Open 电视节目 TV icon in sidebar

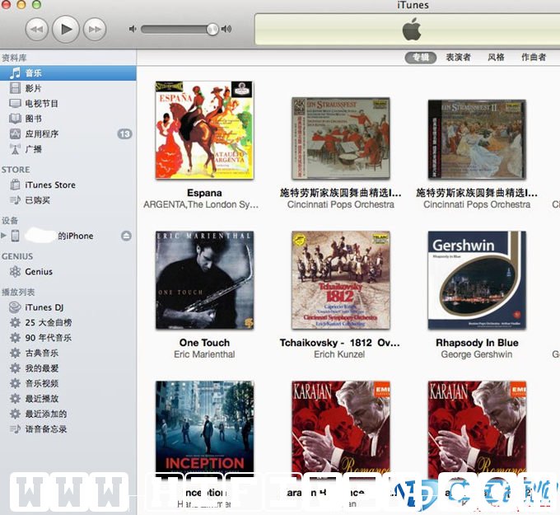[15, 103]
